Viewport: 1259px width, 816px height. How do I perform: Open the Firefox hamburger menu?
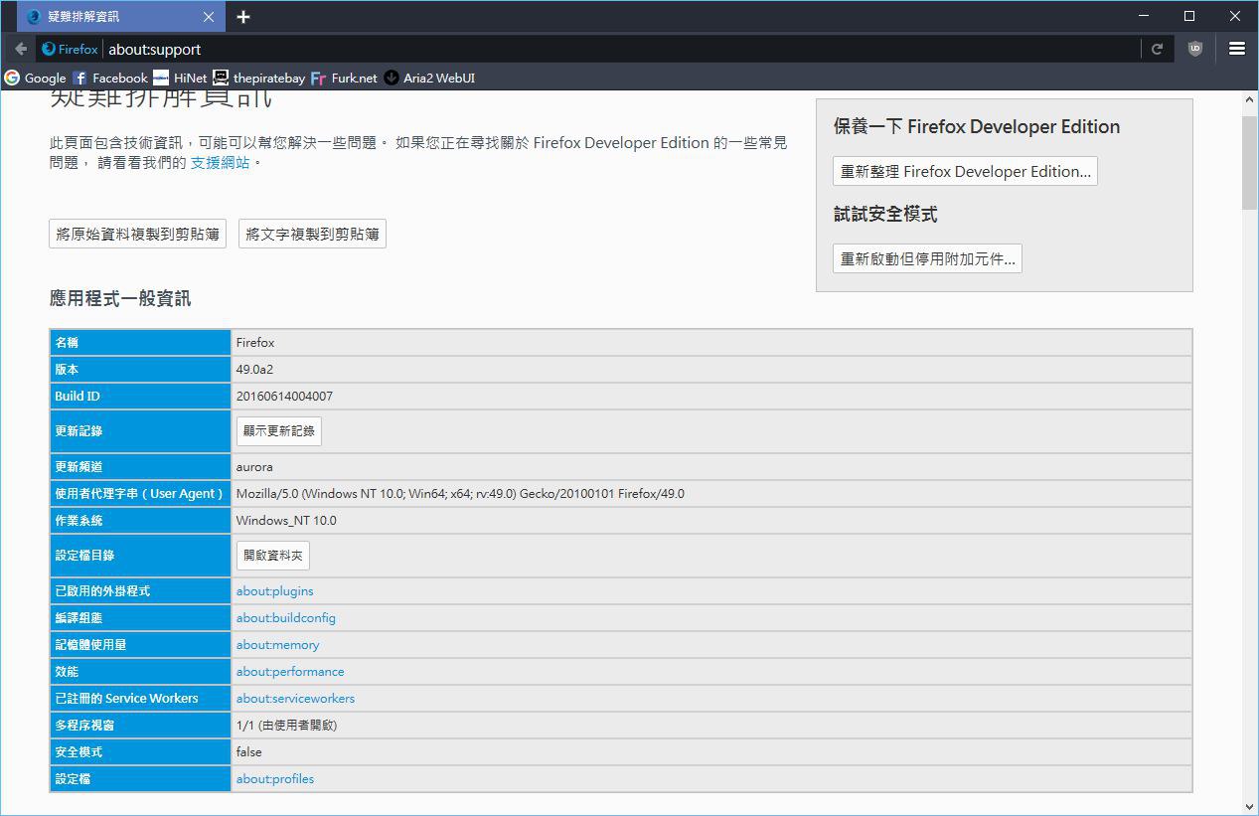point(1237,49)
